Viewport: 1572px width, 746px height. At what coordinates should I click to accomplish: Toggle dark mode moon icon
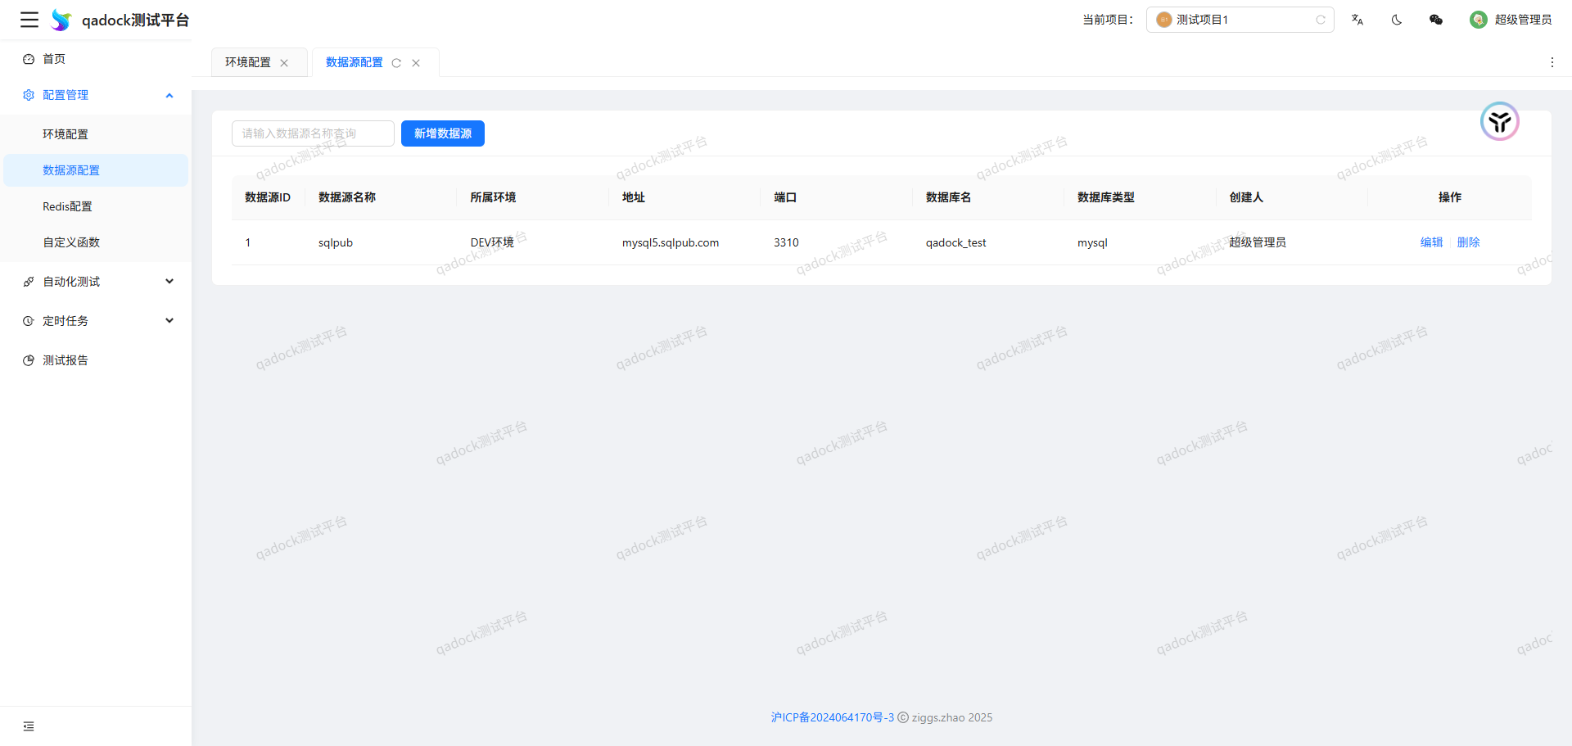(x=1397, y=20)
